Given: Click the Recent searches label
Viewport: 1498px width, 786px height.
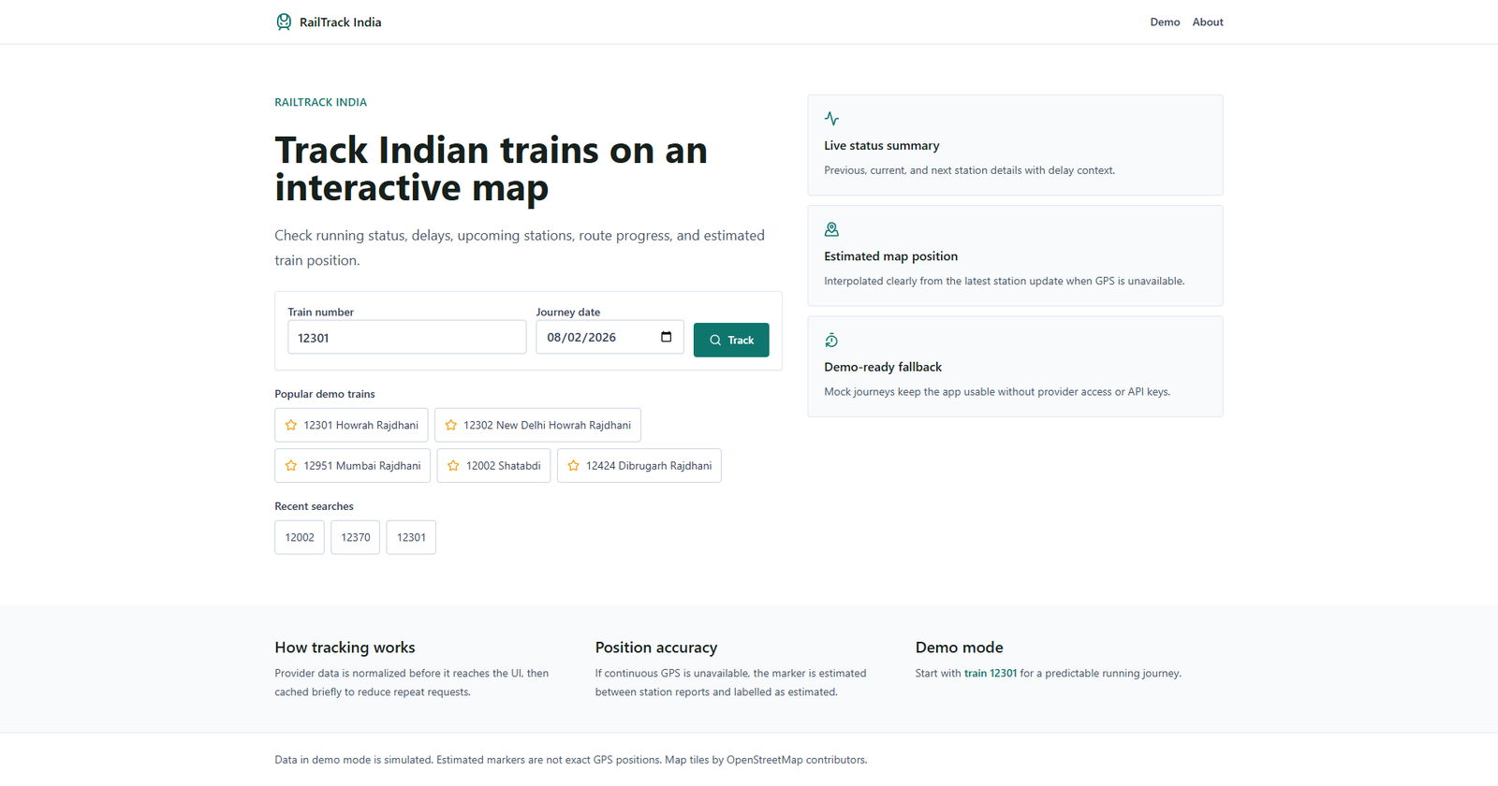Looking at the screenshot, I should [x=314, y=506].
